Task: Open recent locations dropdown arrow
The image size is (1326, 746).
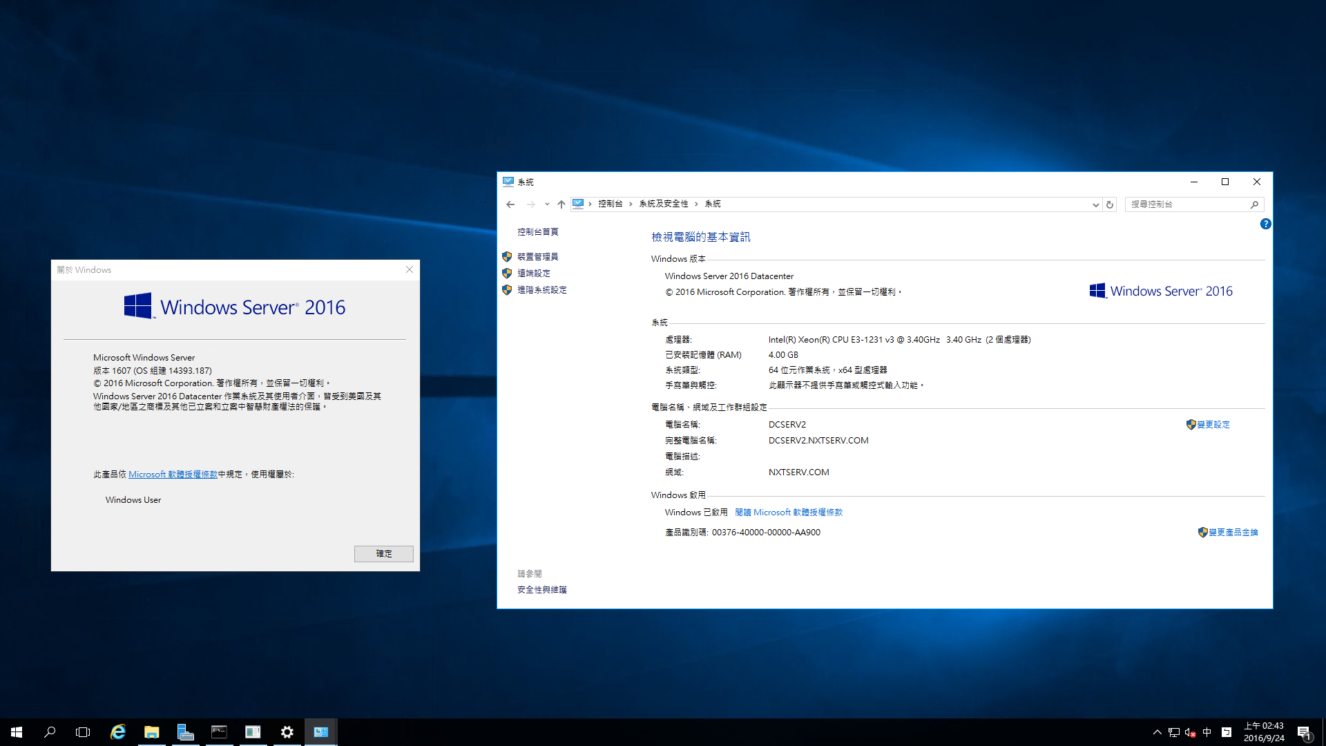Action: [x=547, y=204]
